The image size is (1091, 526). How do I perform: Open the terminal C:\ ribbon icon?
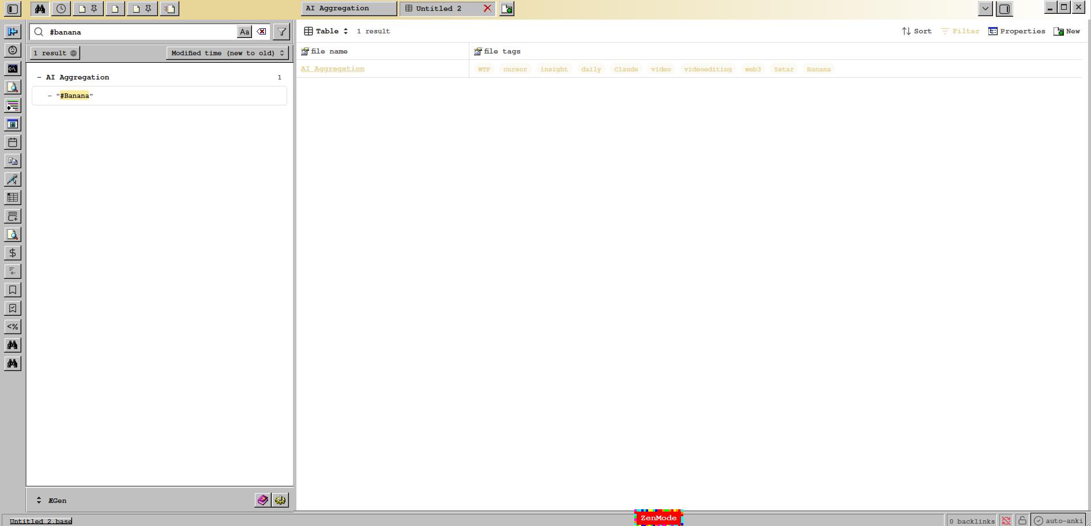[x=13, y=69]
